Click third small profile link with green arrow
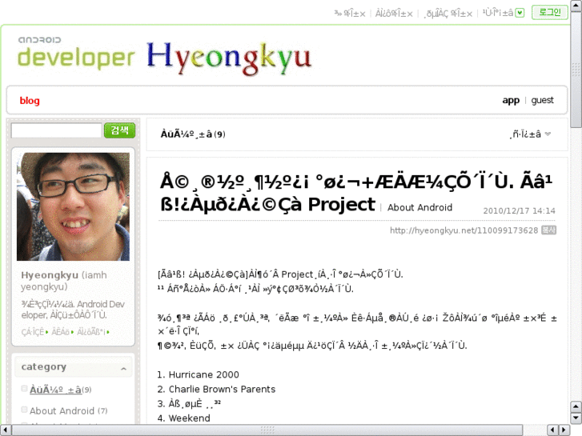This screenshot has width=582, height=436. tap(93, 332)
